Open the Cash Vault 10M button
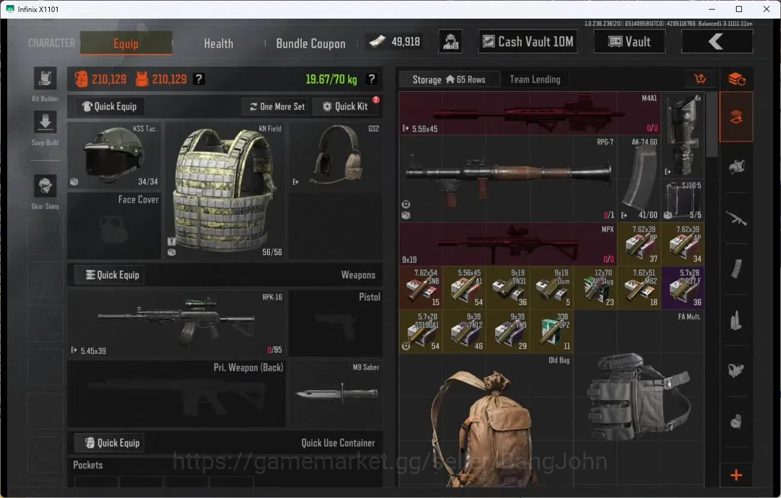The width and height of the screenshot is (781, 498). (x=528, y=41)
